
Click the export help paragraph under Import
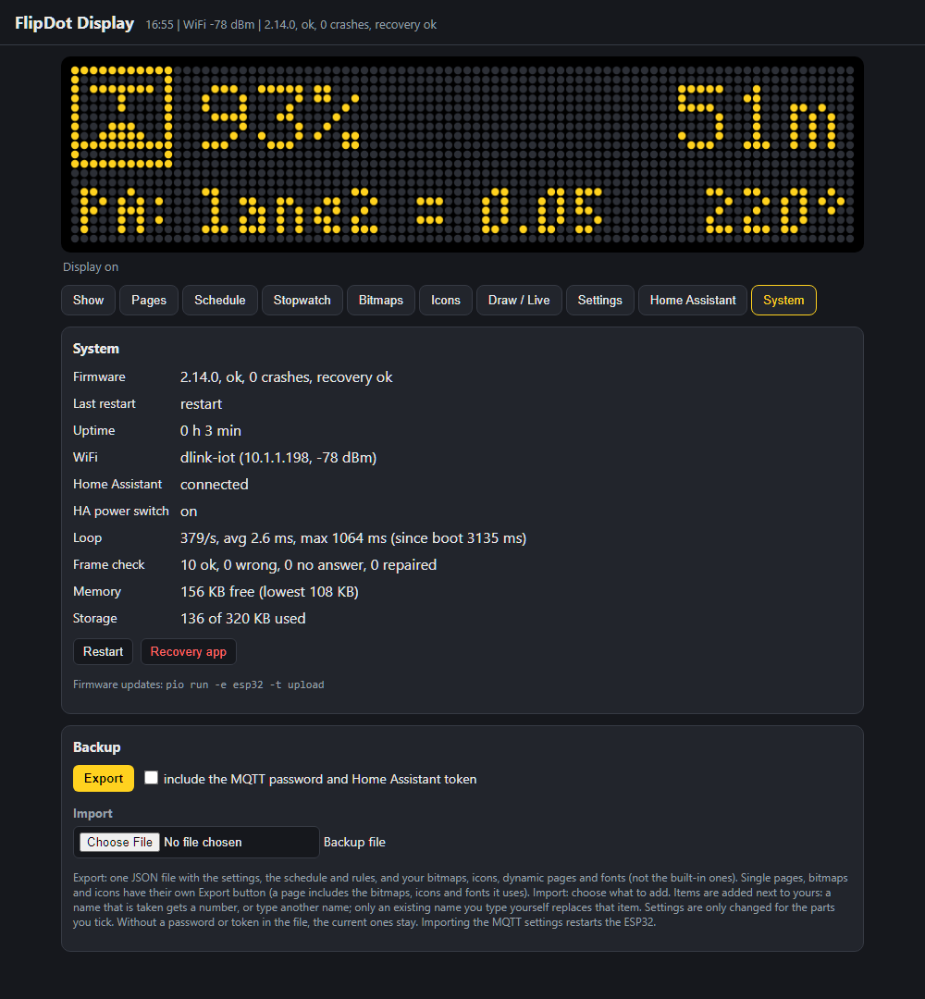tap(460, 900)
